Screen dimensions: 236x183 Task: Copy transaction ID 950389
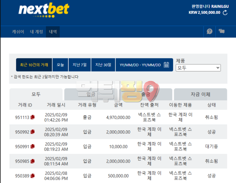(x=33, y=176)
